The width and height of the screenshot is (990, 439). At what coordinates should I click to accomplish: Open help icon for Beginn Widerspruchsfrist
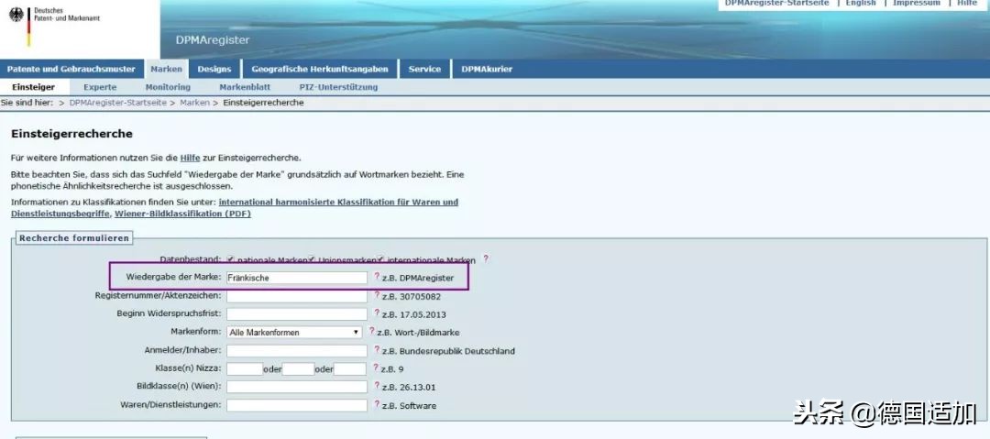[376, 314]
